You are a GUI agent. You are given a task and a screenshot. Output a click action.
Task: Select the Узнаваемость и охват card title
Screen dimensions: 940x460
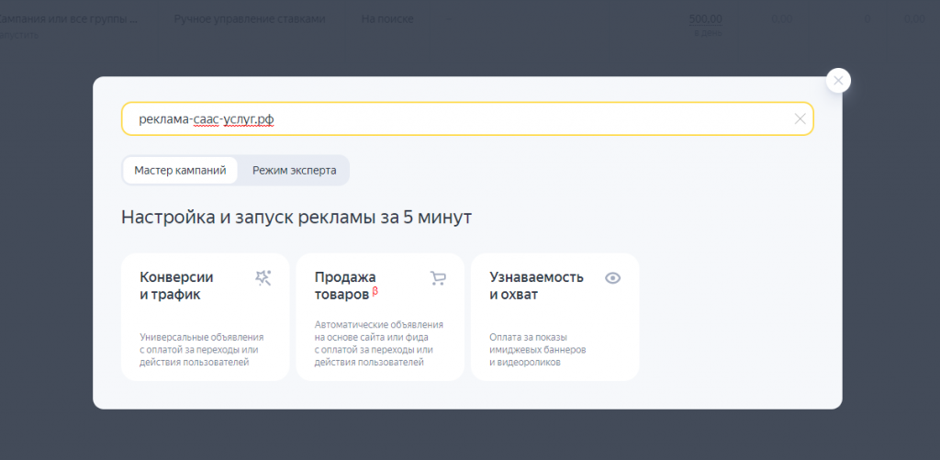(536, 286)
